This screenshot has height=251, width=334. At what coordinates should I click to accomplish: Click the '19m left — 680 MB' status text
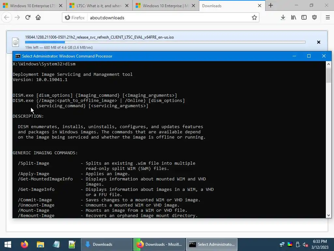coord(59,47)
